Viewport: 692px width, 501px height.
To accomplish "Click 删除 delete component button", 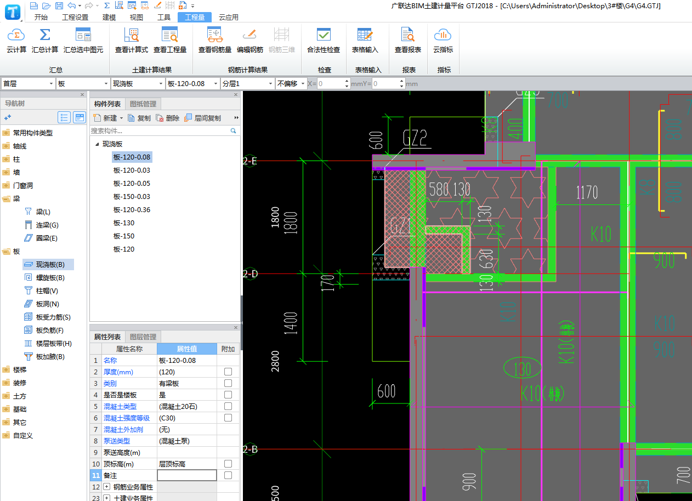I will tap(168, 118).
